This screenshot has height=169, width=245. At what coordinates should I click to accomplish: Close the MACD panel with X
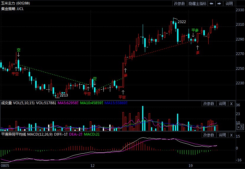pos(231,135)
